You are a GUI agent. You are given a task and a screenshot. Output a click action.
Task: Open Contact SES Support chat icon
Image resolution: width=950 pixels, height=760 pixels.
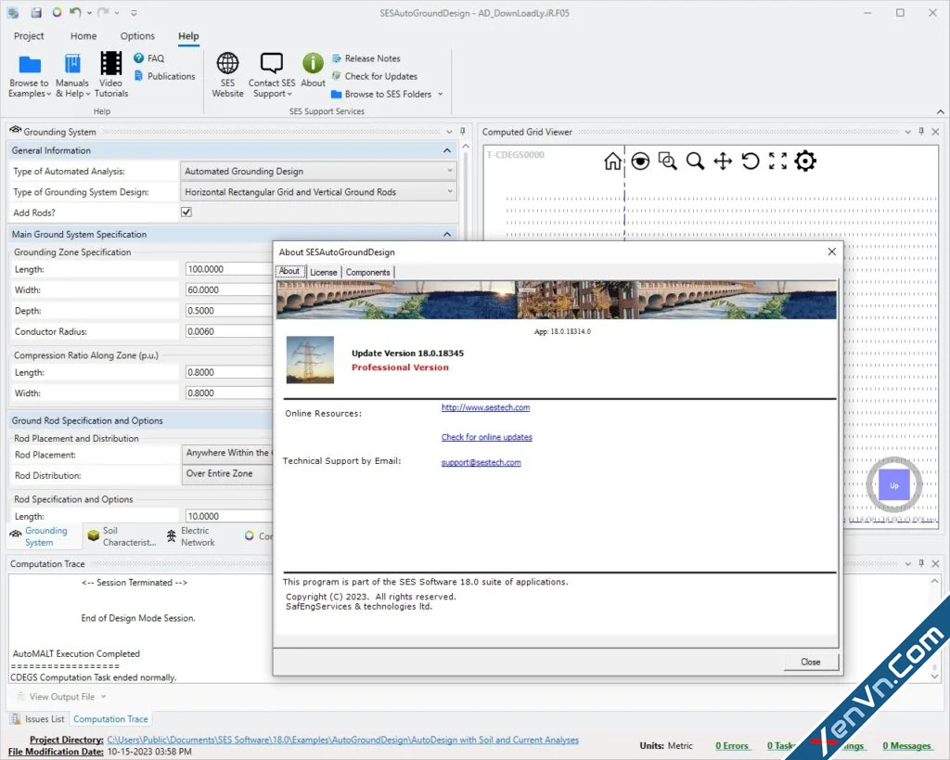(272, 63)
